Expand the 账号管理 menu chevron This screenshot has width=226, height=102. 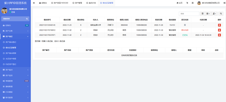click(28, 98)
